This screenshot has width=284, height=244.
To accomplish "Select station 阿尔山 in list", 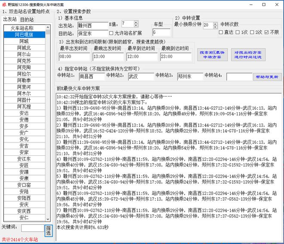I will 25,54.
